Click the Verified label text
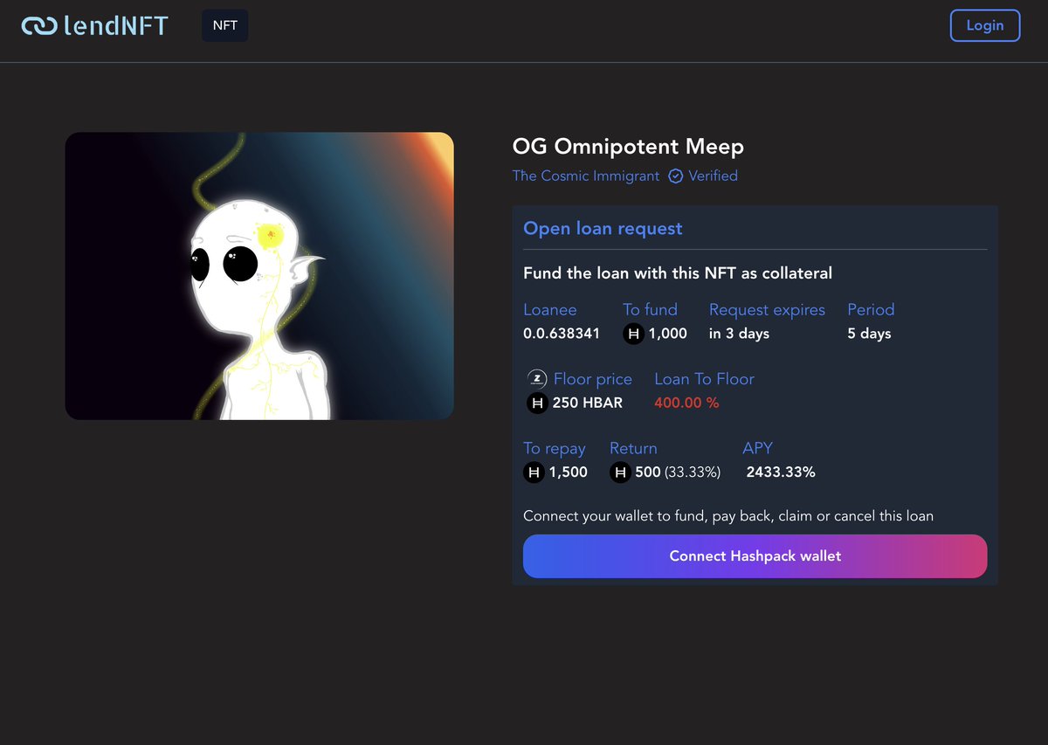This screenshot has height=745, width=1048. 713,176
